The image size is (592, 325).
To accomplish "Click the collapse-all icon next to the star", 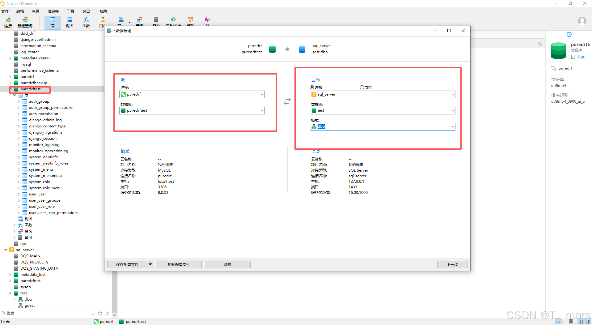I will [x=107, y=313].
